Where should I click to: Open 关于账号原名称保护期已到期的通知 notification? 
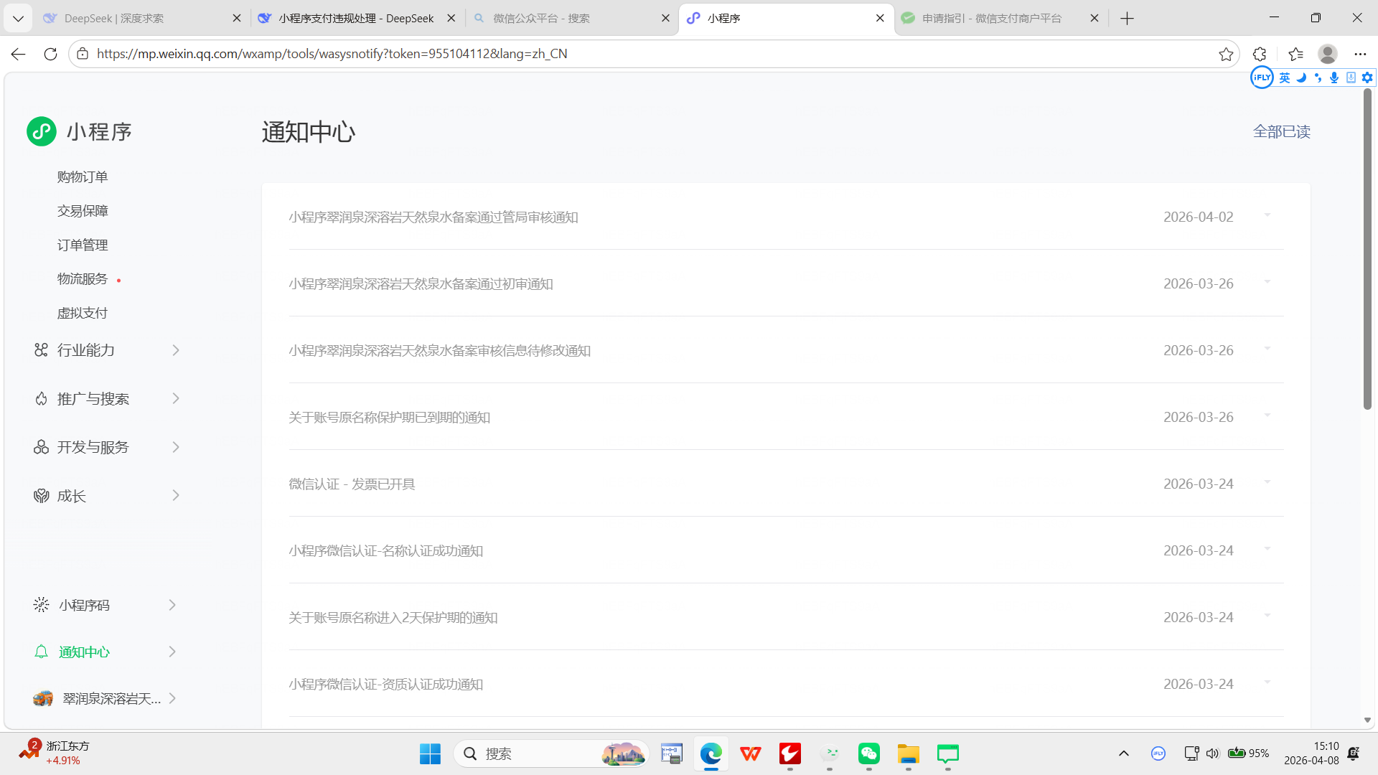[389, 417]
